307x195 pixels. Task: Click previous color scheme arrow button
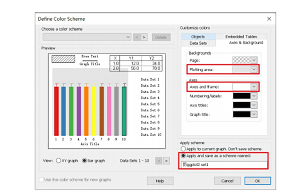click(x=136, y=37)
